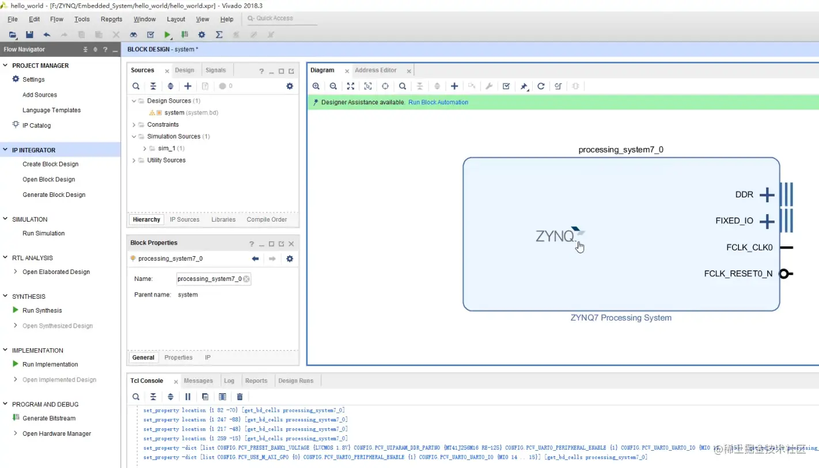
Task: Clear the Name field with x icon
Action: (x=247, y=279)
